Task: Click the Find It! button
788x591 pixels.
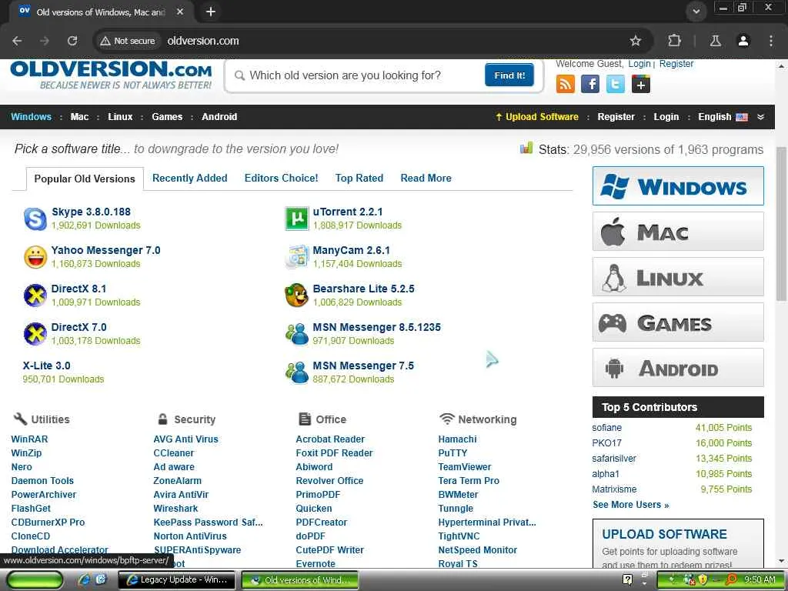Action: click(x=509, y=75)
